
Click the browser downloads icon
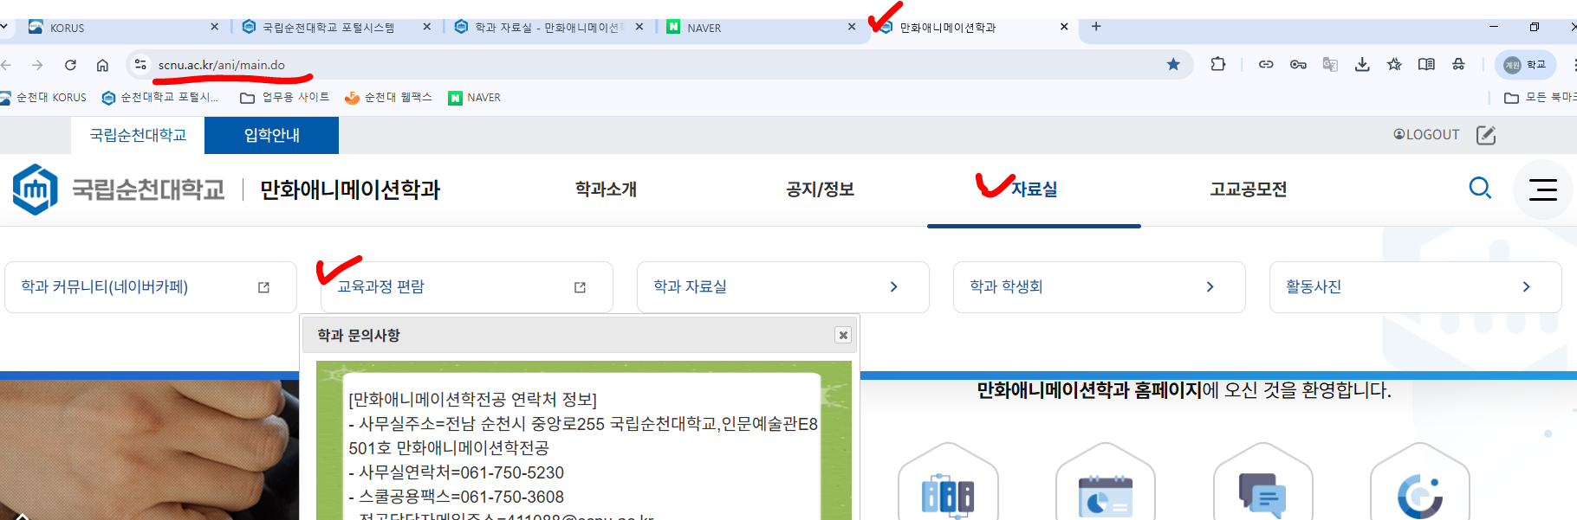click(1362, 64)
